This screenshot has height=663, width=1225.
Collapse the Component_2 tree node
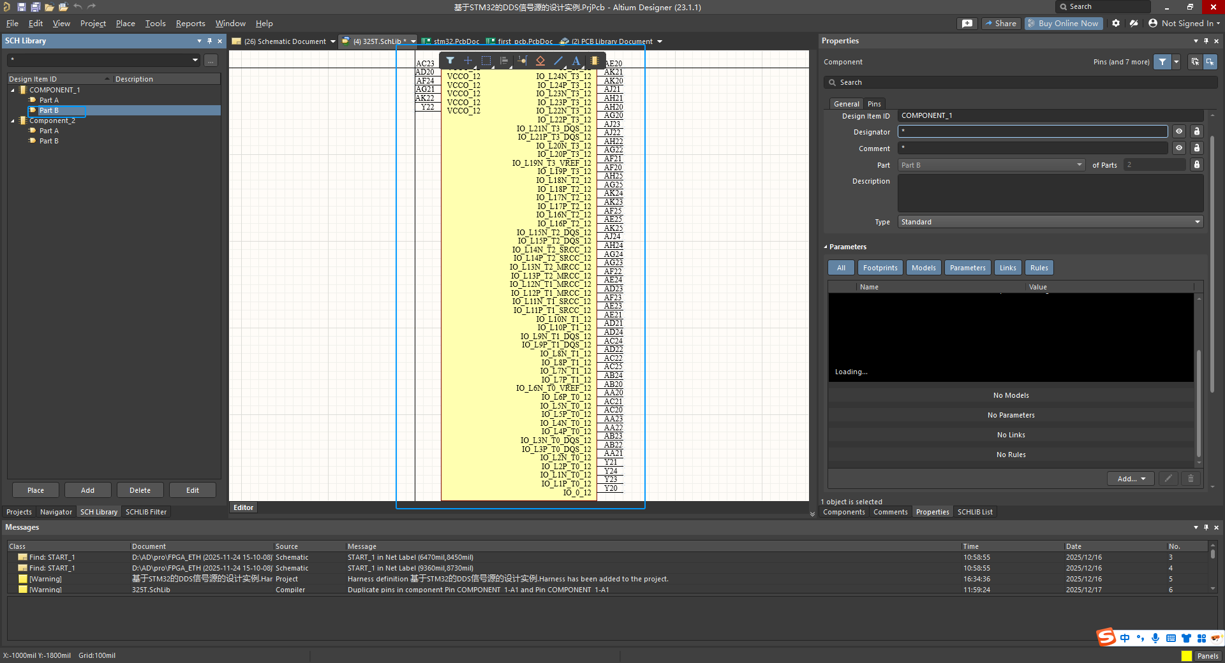click(x=13, y=120)
